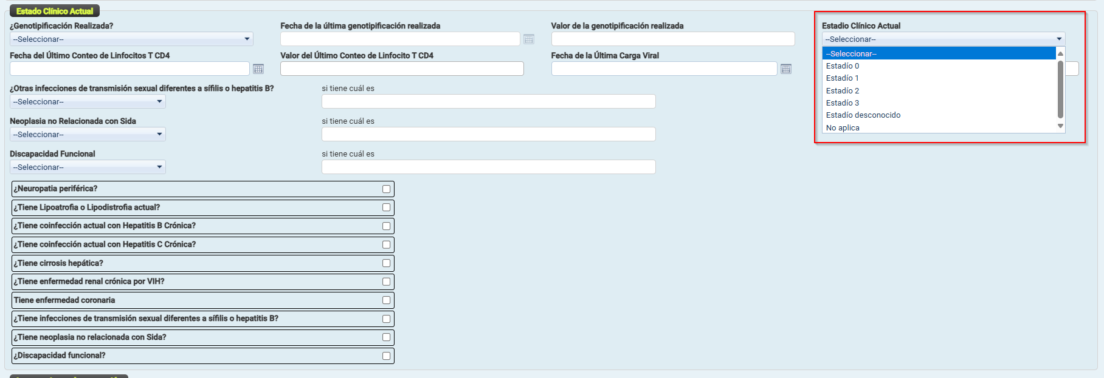Click the dropdown list scrollbar down arrow

1060,126
